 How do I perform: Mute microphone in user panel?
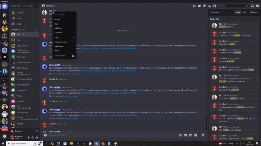click(x=28, y=137)
